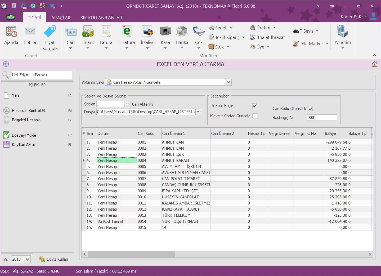Open the Yönetim management module
Screen dimensions: 381x276
click(343, 32)
